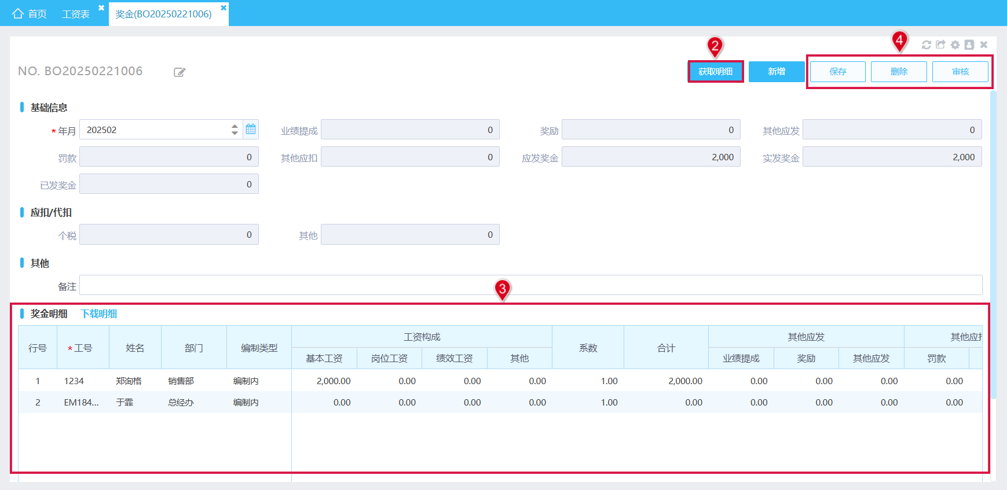This screenshot has height=490, width=1007.
Task: Click the 保存 button
Action: [838, 72]
